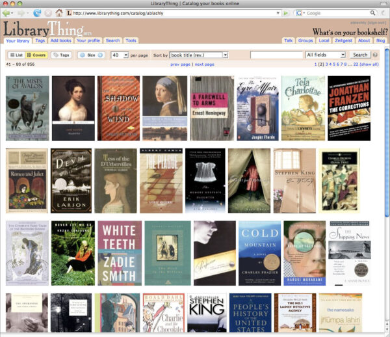
Task: Open the back button history dropdown arrow
Action: 12,13
